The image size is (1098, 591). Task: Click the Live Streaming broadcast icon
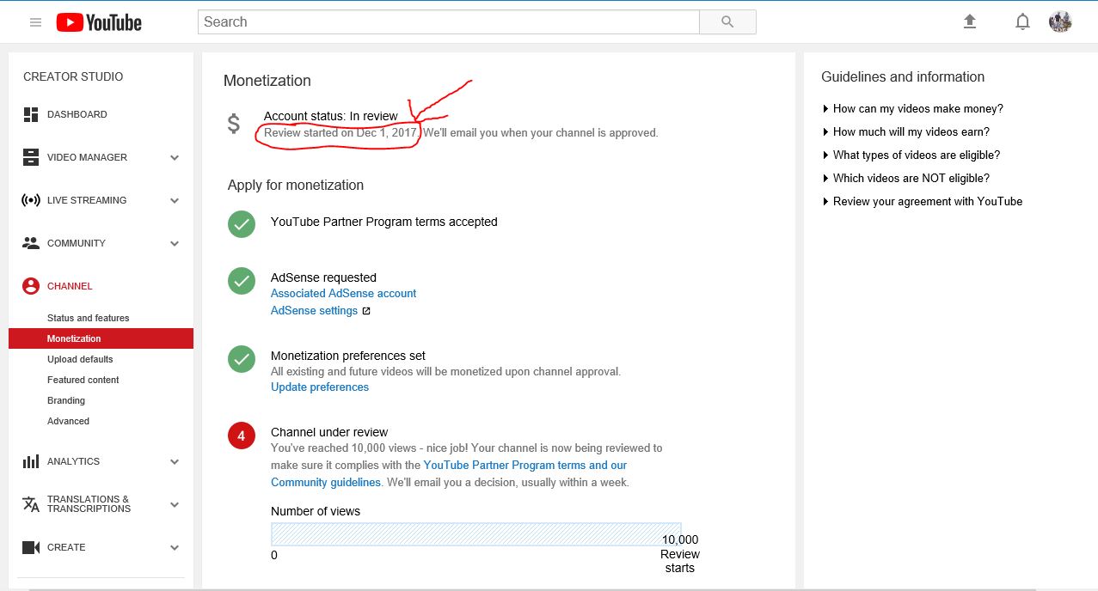tap(31, 200)
